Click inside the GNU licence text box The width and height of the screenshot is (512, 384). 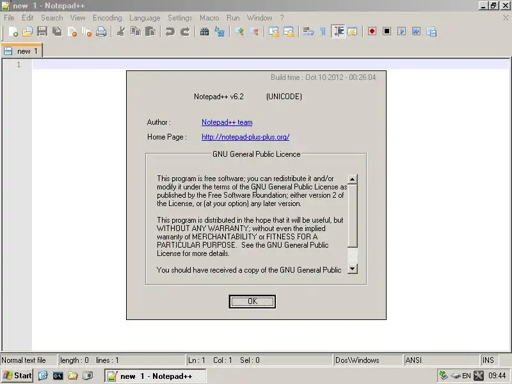tap(252, 224)
